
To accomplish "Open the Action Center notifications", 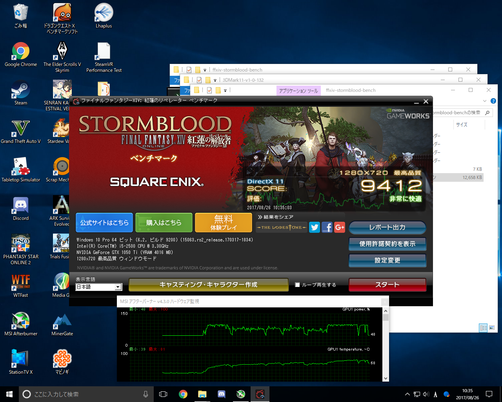I will pyautogui.click(x=489, y=394).
